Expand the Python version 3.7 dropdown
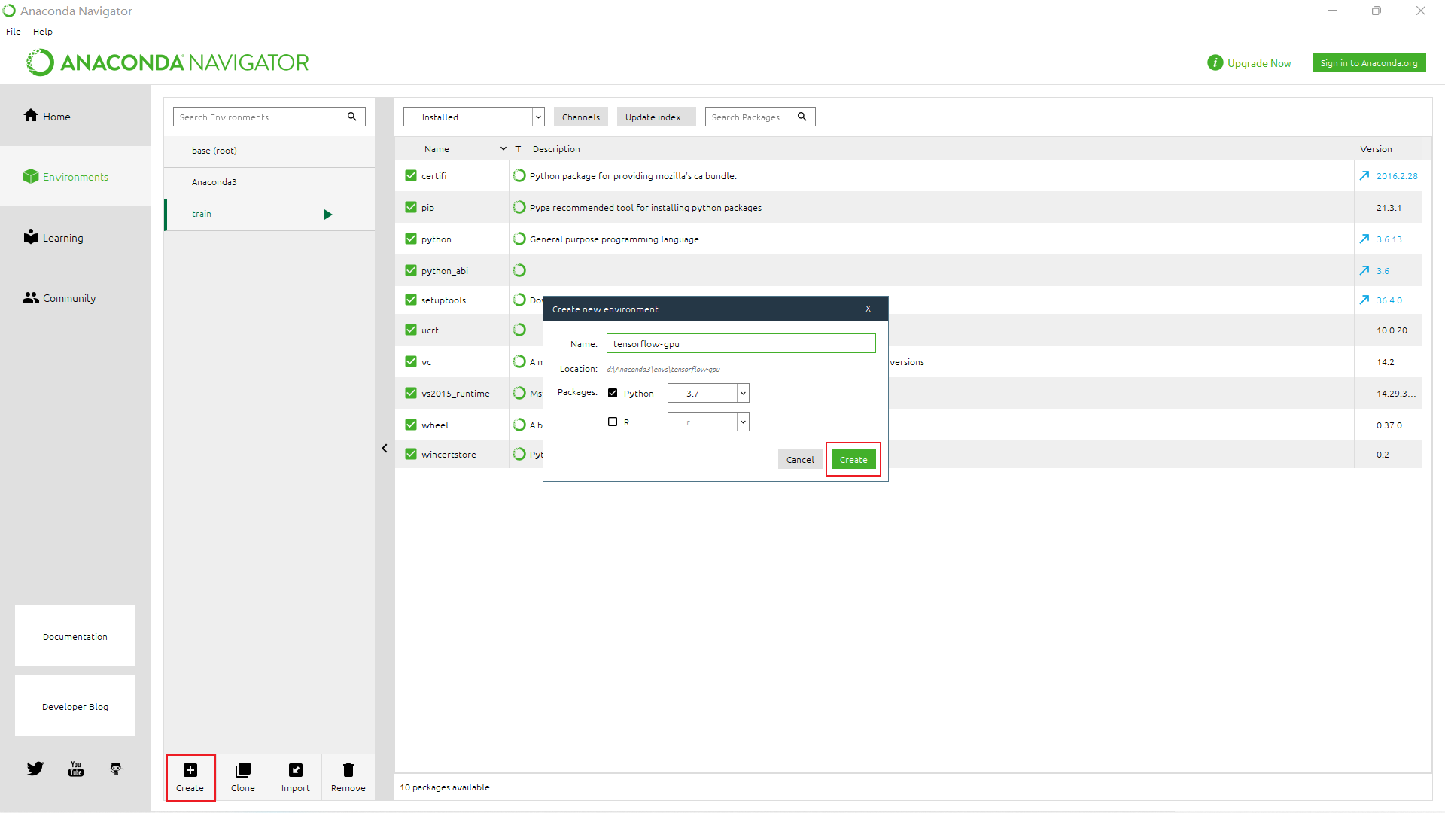This screenshot has height=813, width=1445. 742,393
